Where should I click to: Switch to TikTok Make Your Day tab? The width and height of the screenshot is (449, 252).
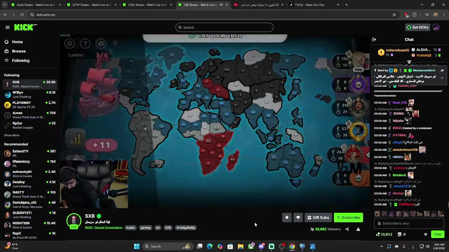click(x=315, y=5)
